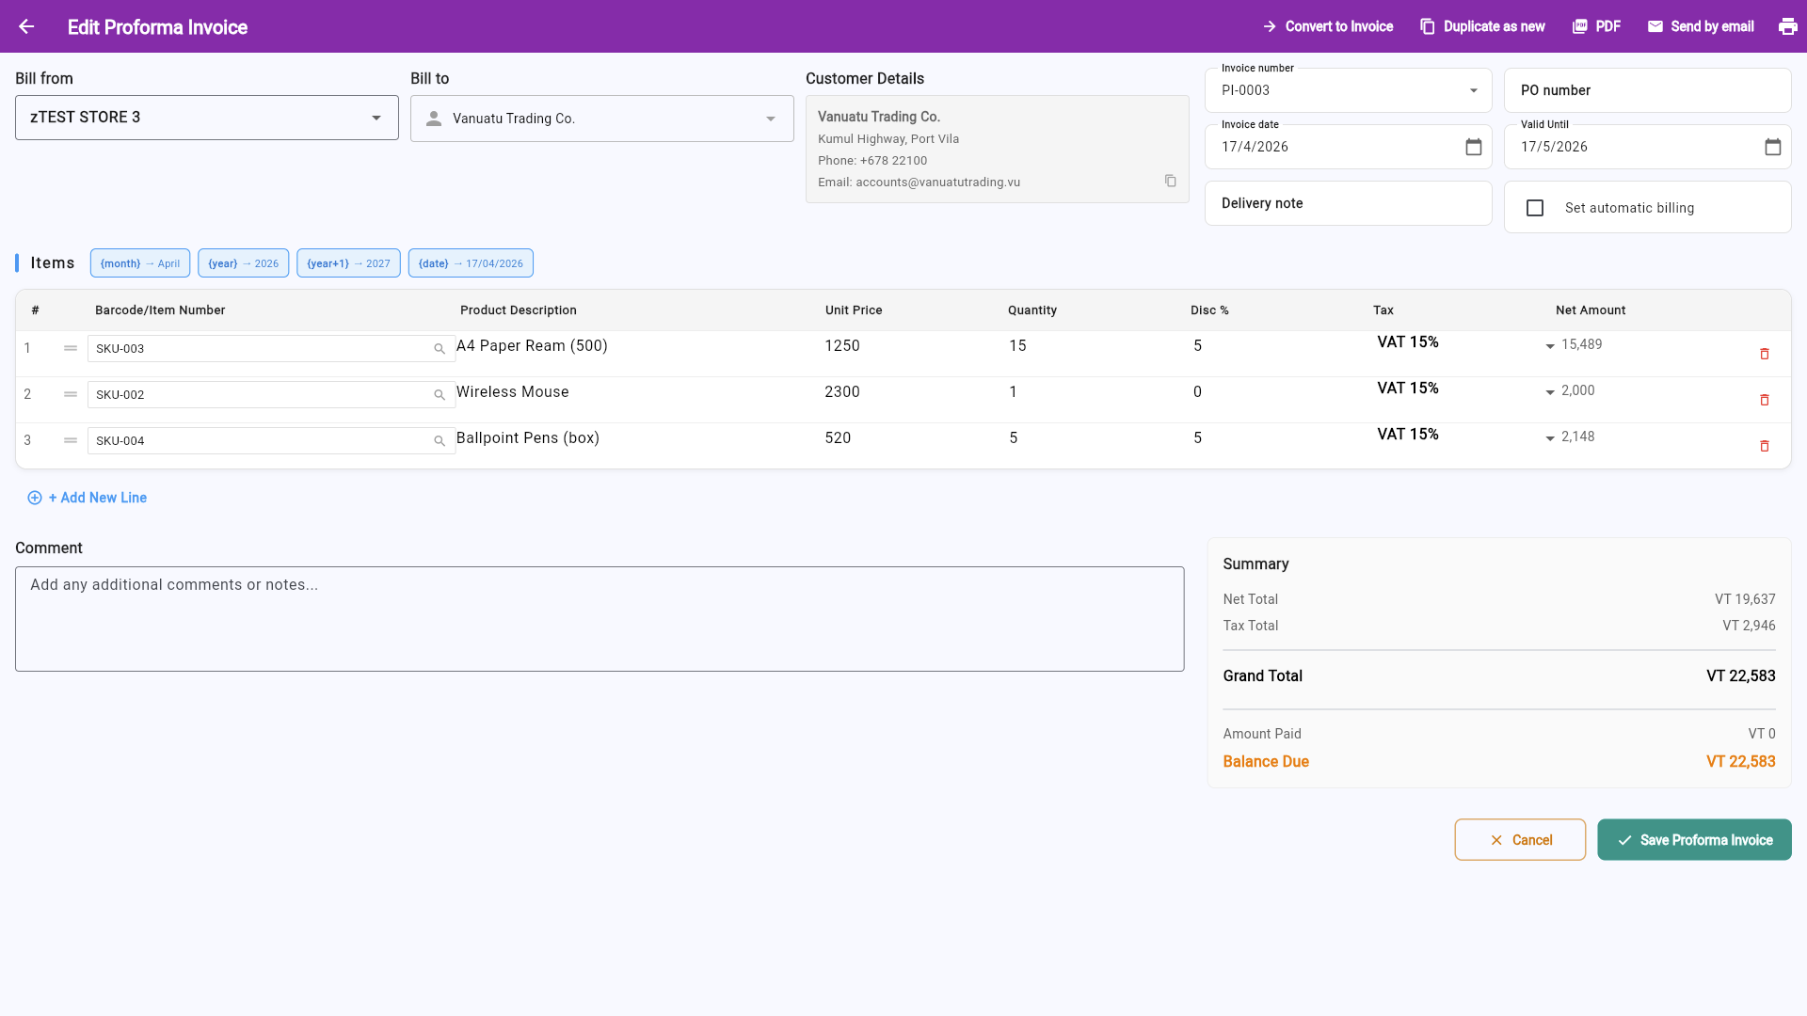Search item SKU-004 with magnifier icon
1807x1016 pixels.
pyautogui.click(x=439, y=441)
